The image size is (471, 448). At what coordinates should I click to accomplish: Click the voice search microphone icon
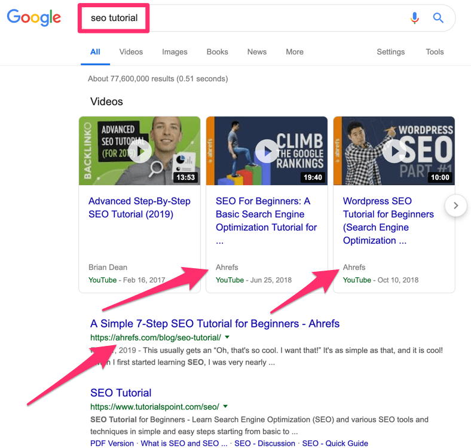click(415, 18)
